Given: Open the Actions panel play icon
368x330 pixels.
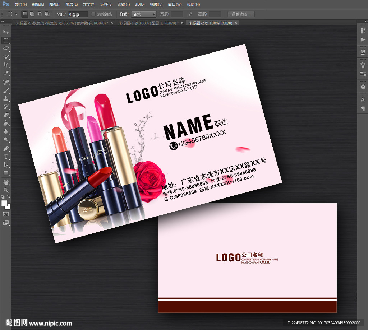Looking at the screenshot, I should [x=363, y=39].
